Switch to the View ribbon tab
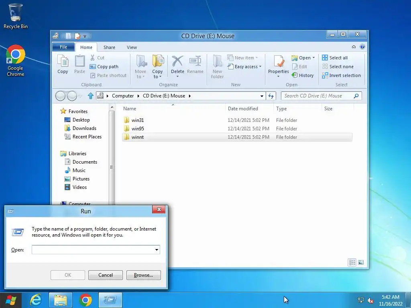The image size is (411, 308). (132, 47)
